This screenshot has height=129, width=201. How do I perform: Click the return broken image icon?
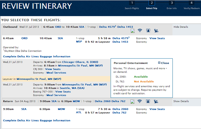132,102
